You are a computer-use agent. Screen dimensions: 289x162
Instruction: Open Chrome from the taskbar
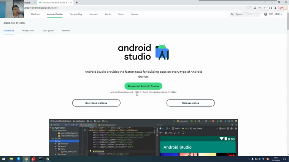click(26, 159)
